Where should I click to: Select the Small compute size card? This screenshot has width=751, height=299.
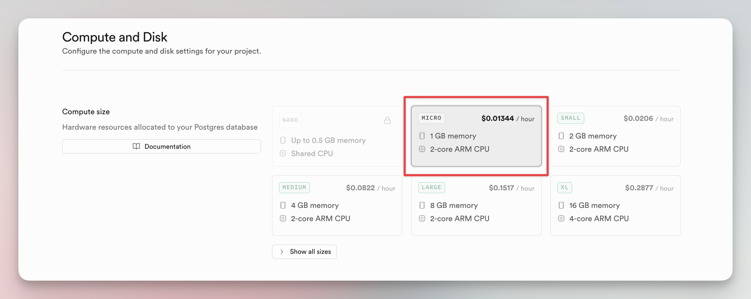pos(615,136)
